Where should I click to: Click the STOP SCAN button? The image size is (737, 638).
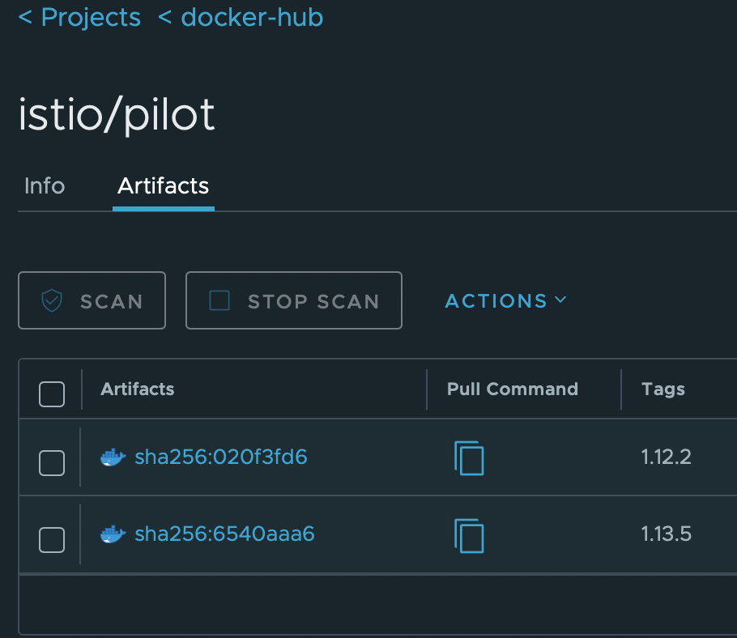pyautogui.click(x=294, y=300)
